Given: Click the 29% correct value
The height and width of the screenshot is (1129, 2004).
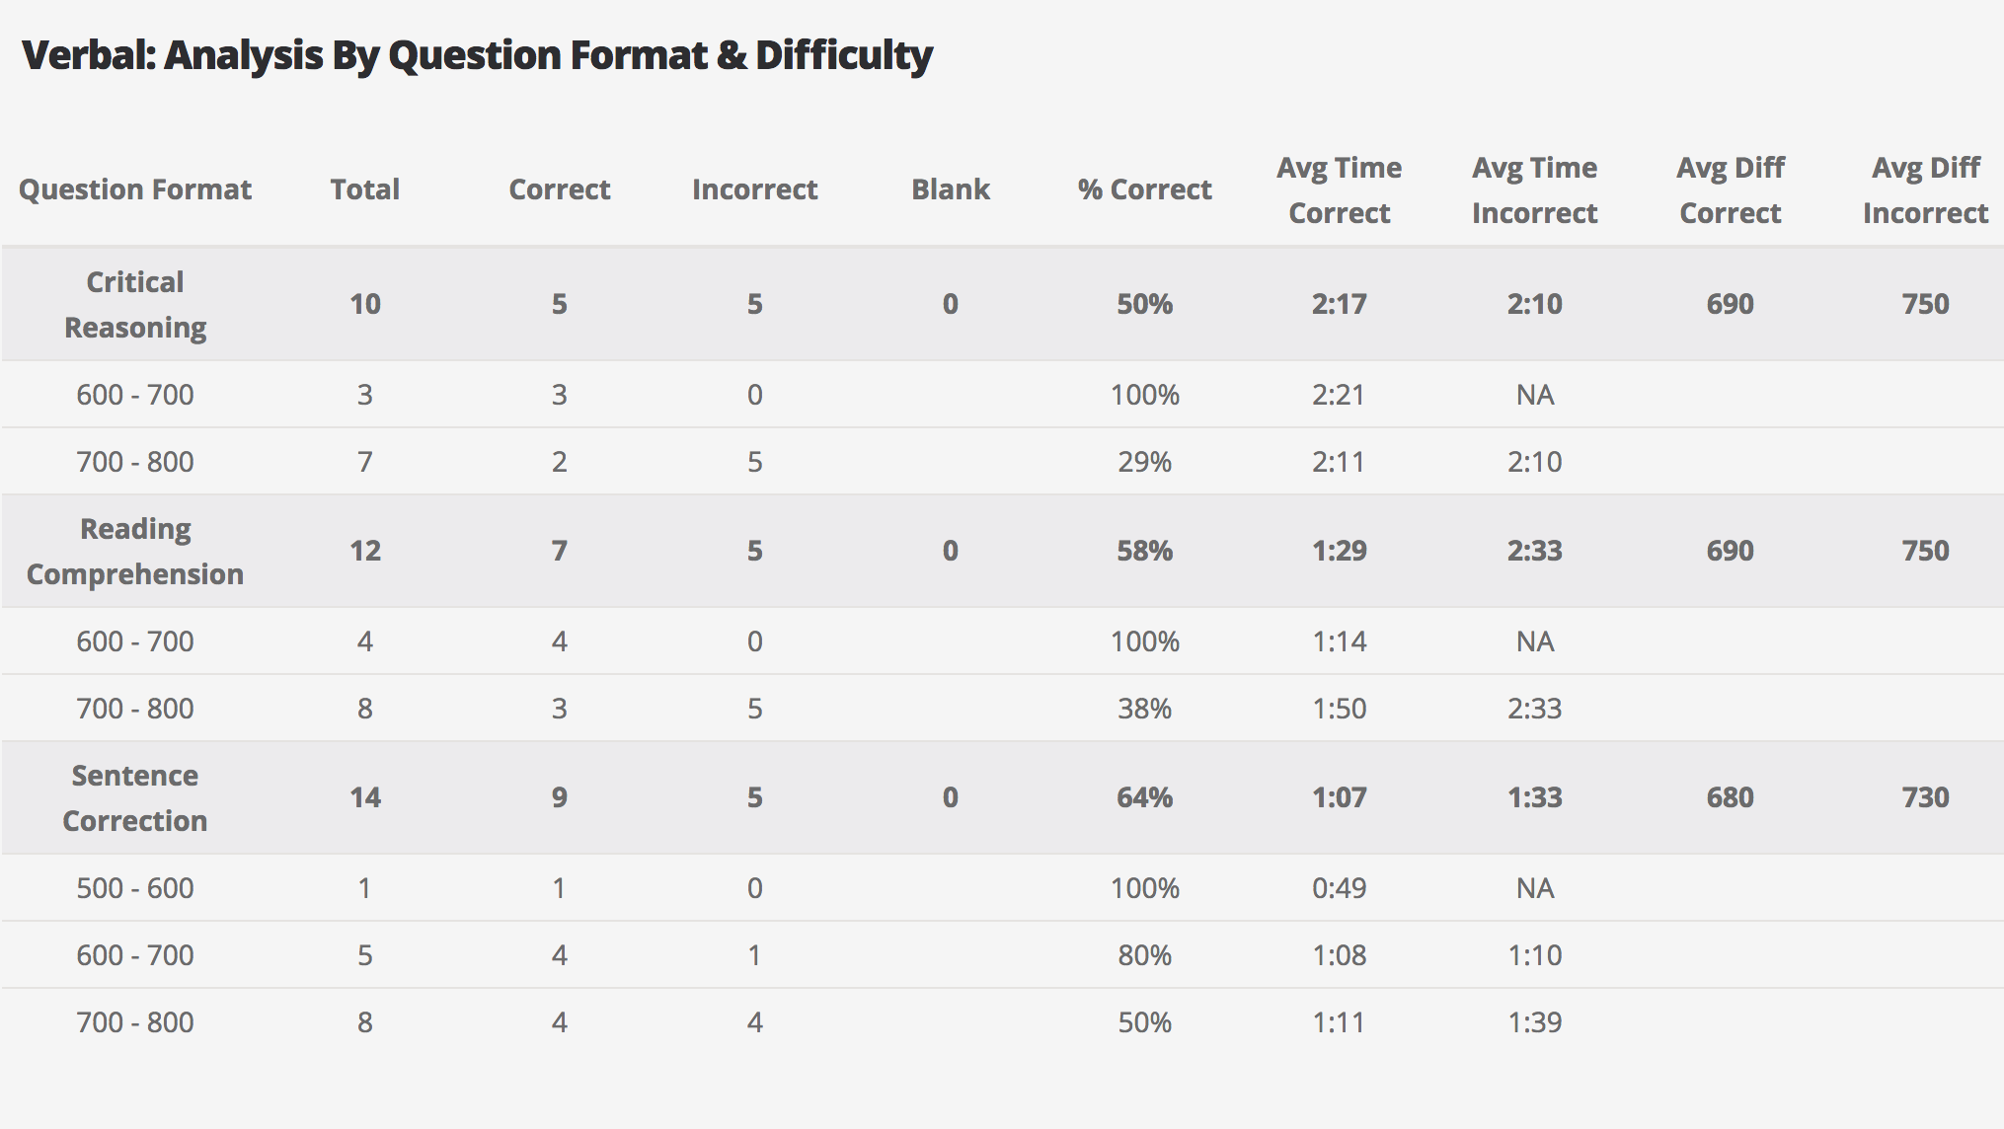Looking at the screenshot, I should [1144, 462].
